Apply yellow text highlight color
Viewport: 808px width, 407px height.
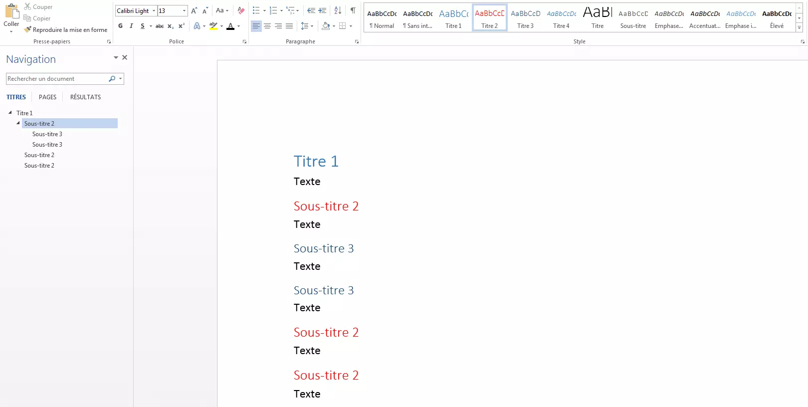(213, 26)
